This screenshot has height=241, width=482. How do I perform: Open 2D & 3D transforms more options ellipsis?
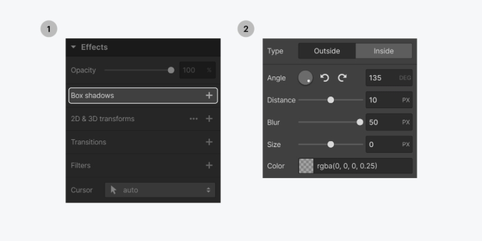click(193, 119)
